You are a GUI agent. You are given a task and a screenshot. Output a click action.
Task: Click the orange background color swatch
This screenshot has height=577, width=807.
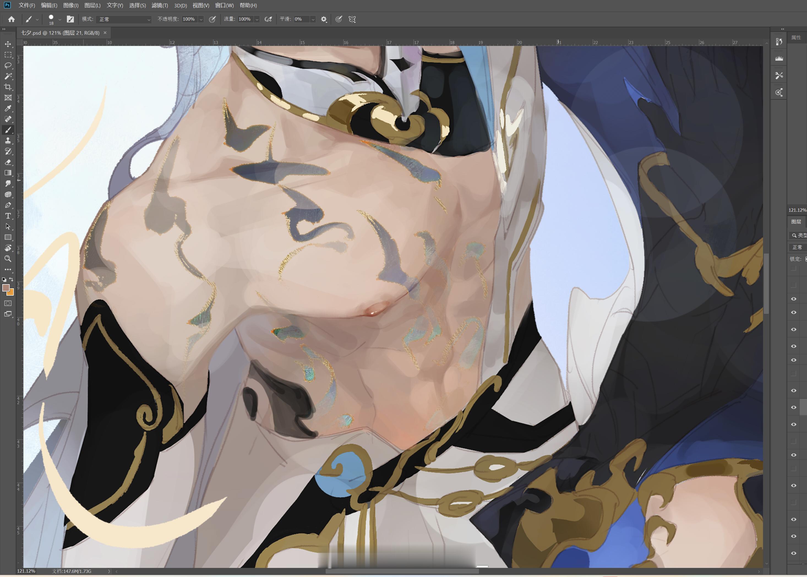pyautogui.click(x=11, y=293)
